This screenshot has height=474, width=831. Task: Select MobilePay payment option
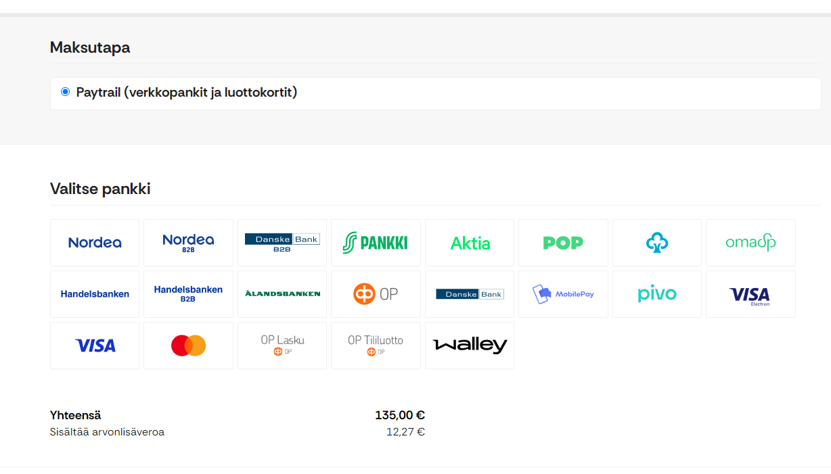(x=563, y=294)
